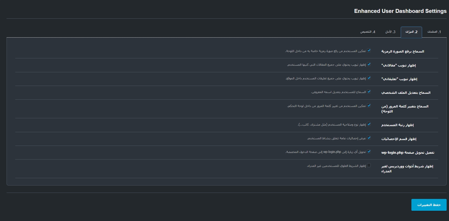Click the 'إظهار قسم الإحصائيات' row label
This screenshot has height=221, width=449.
click(399, 139)
